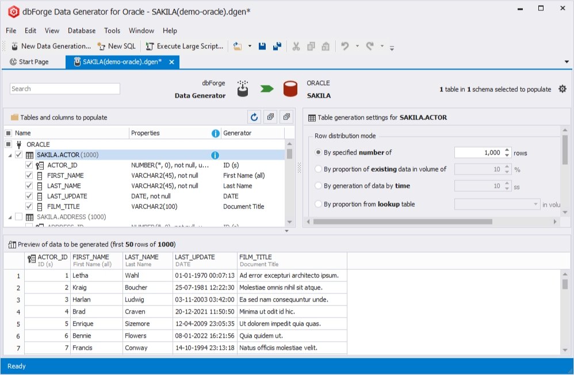Open the Undo history dropdown arrow
The width and height of the screenshot is (574, 375).
[357, 46]
